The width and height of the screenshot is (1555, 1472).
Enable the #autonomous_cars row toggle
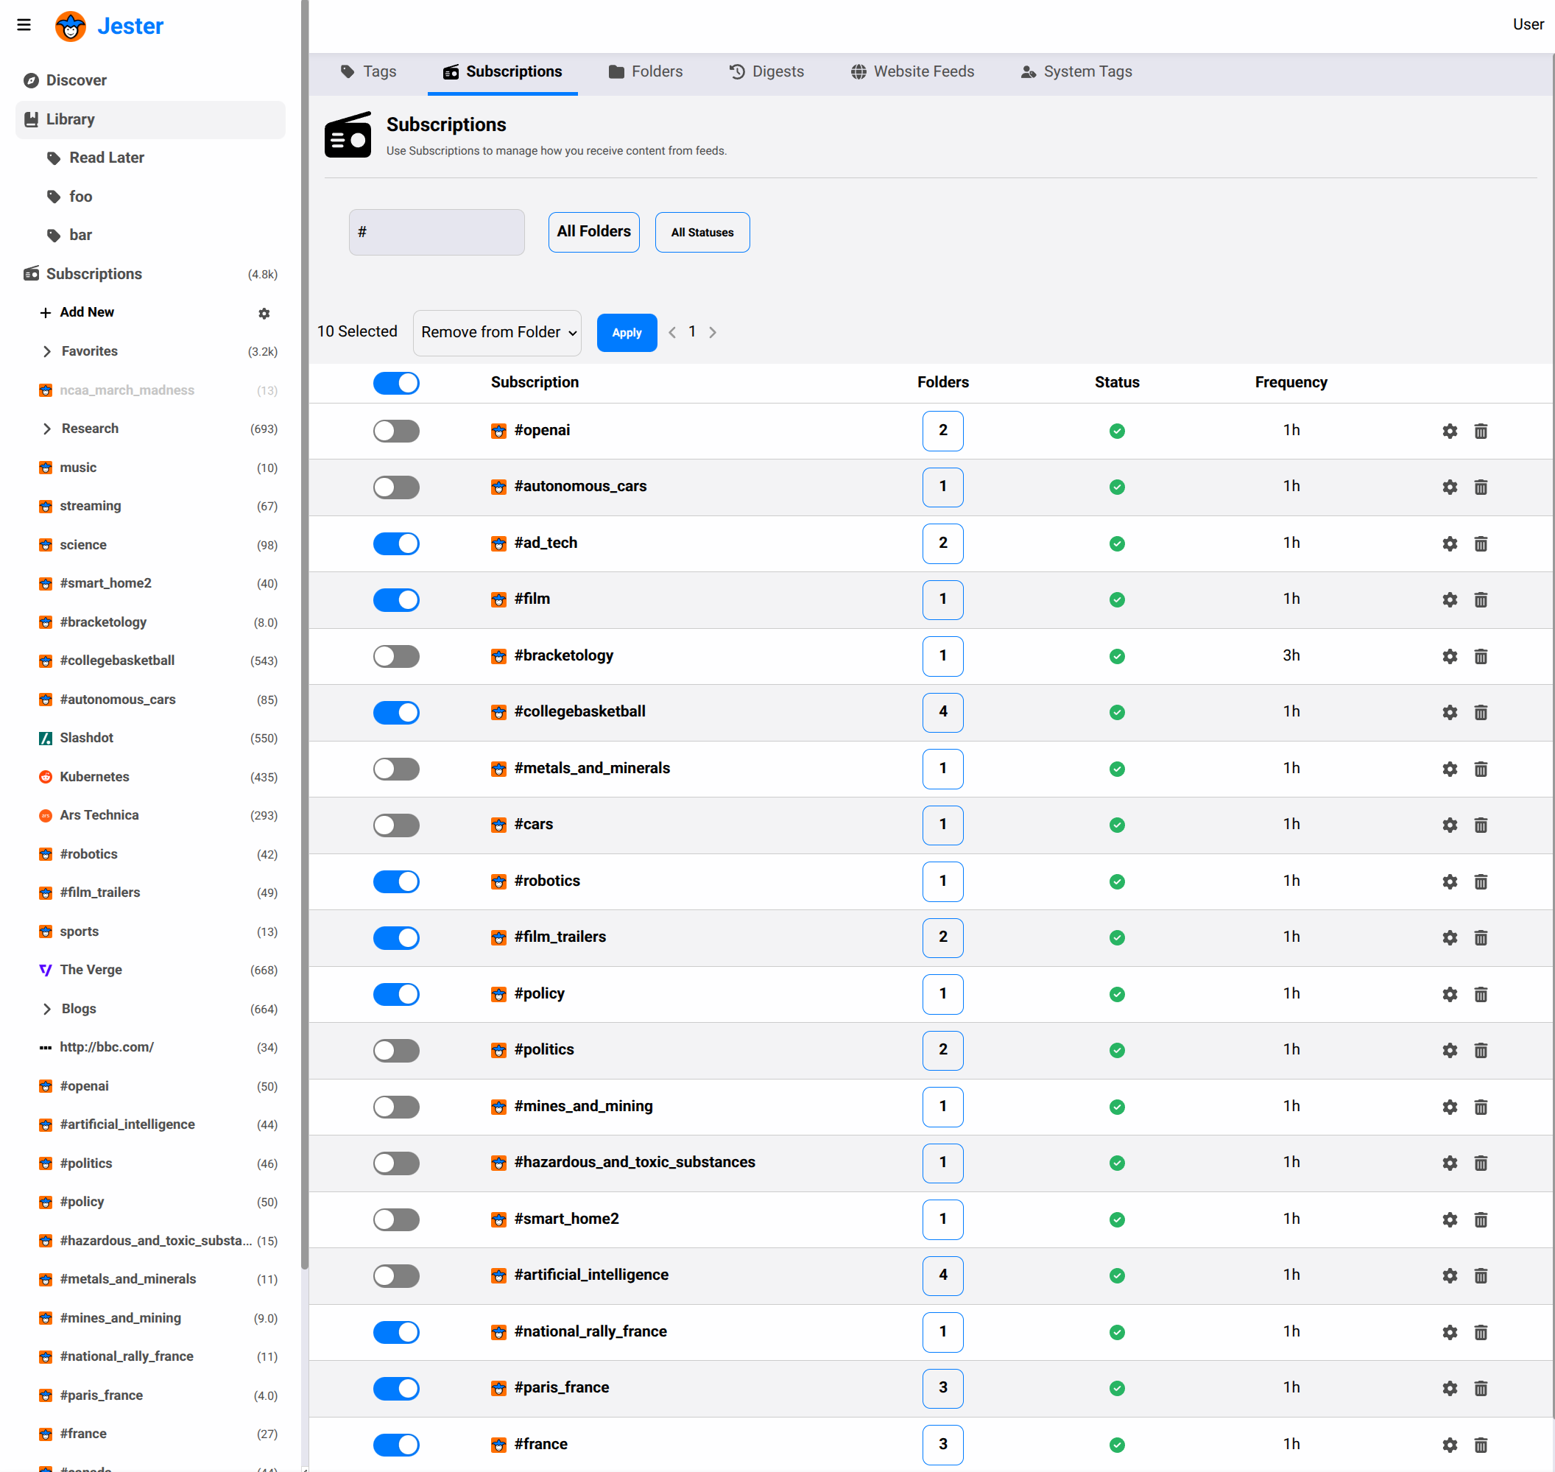[x=396, y=487]
